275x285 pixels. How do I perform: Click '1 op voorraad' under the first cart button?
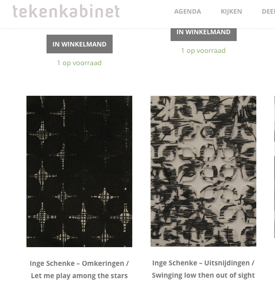pyautogui.click(x=79, y=63)
